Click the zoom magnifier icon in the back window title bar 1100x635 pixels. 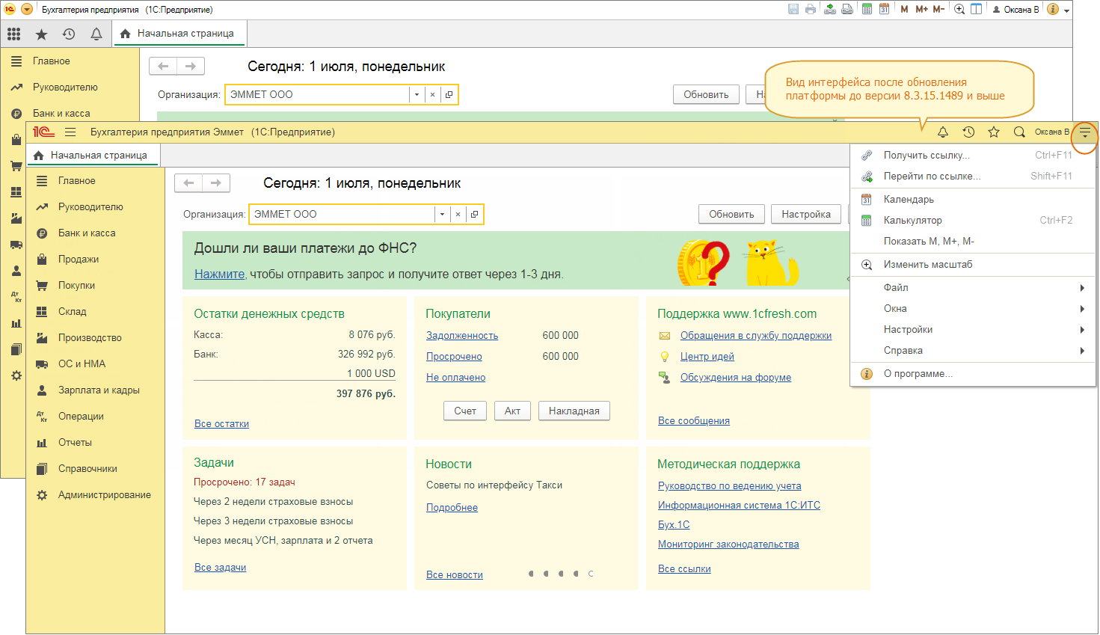coord(959,9)
